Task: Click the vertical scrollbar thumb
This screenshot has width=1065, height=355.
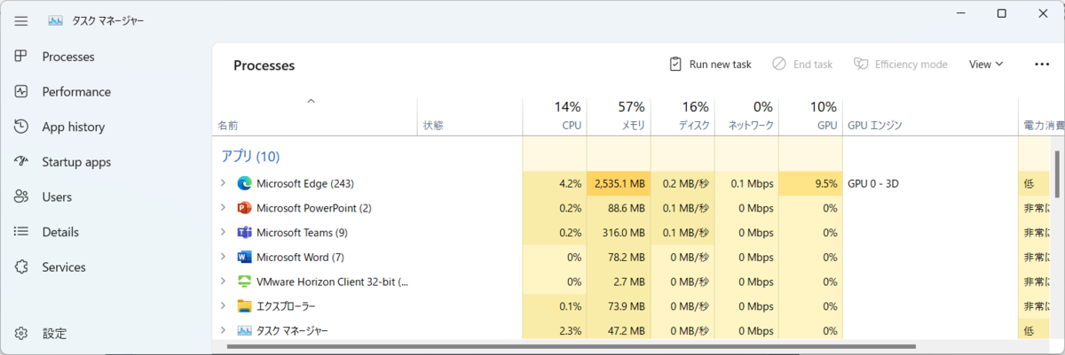Action: tap(1056, 174)
